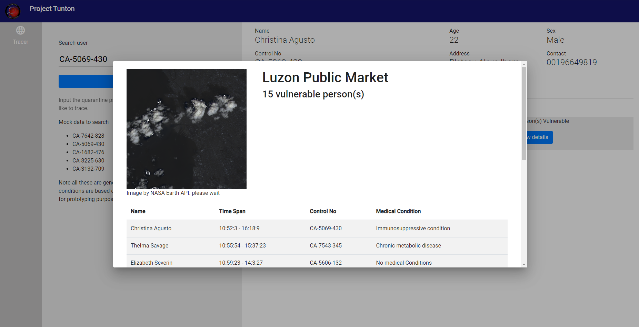Click the Image by NASA Earth API caption
The width and height of the screenshot is (639, 327).
tap(173, 193)
